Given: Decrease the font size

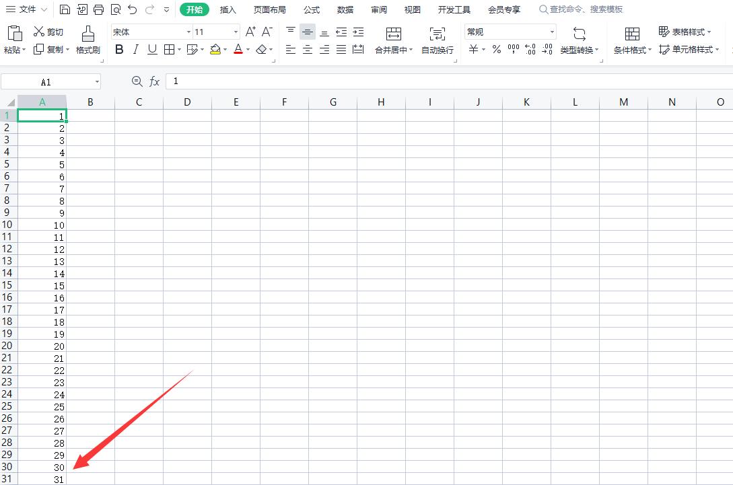Looking at the screenshot, I should [267, 32].
